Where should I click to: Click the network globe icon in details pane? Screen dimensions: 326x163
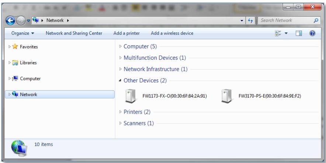(19, 148)
